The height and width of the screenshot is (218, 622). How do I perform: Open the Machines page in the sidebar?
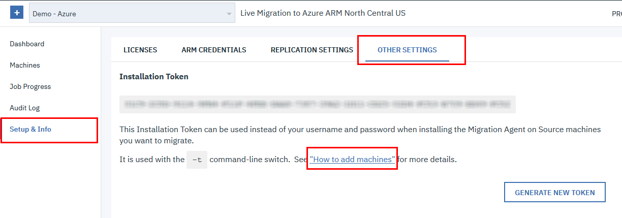25,65
